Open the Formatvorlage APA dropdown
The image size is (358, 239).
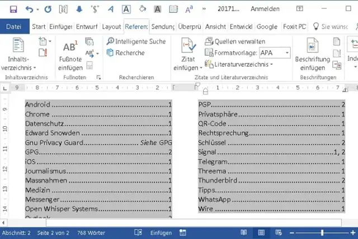pos(287,52)
